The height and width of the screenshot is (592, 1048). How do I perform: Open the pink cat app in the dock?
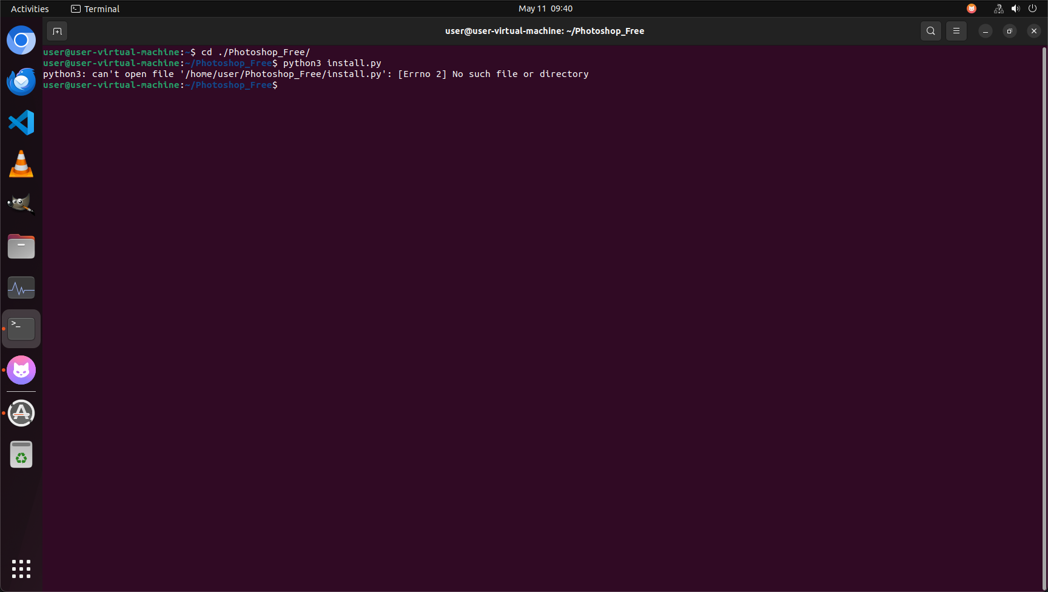21,370
